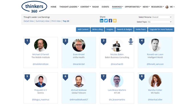This screenshot has width=194, height=108.
Task: Share via the Facebook icon
Action: click(110, 20)
